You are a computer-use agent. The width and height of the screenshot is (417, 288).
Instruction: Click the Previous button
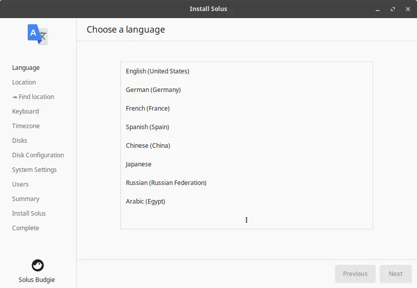(355, 273)
